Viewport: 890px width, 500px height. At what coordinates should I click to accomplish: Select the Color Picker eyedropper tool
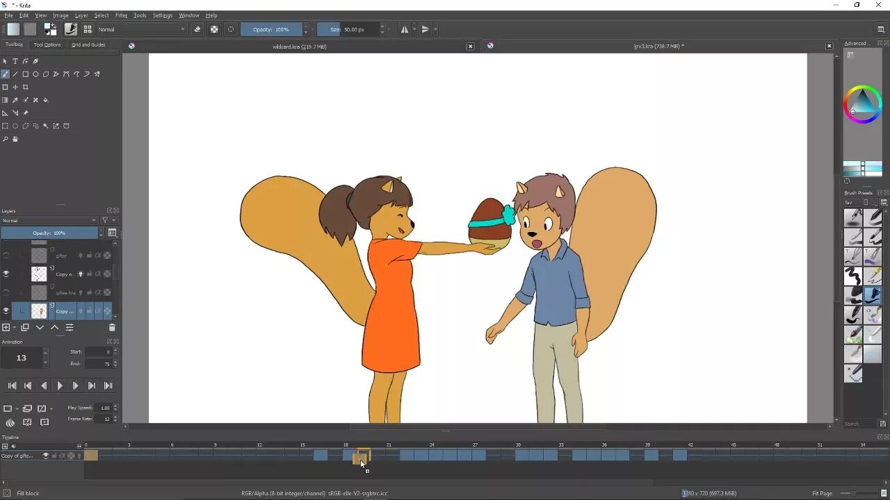(x=15, y=100)
